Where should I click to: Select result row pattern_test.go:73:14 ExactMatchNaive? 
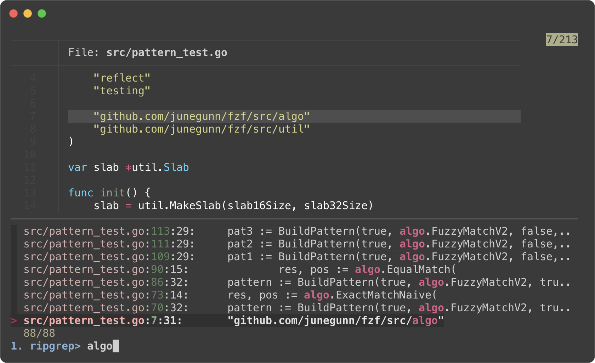click(230, 295)
